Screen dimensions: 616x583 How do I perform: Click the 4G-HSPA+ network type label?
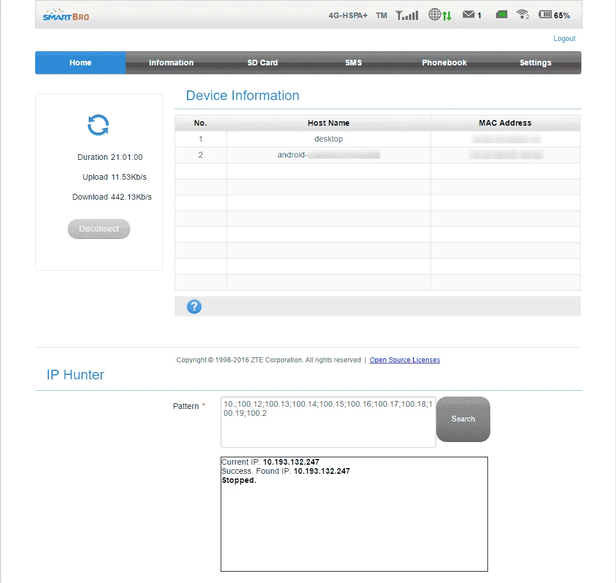click(348, 15)
